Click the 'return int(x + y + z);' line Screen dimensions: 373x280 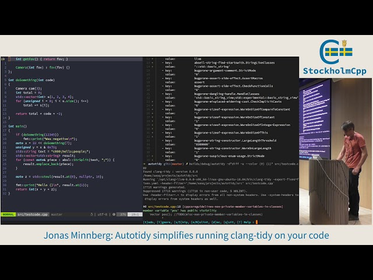pos(36,189)
